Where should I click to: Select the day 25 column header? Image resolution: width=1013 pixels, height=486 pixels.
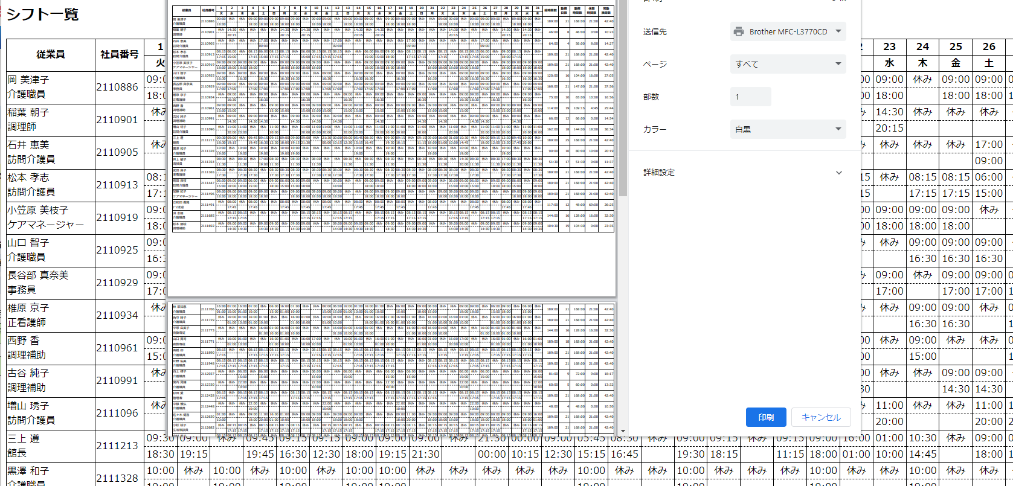click(956, 46)
